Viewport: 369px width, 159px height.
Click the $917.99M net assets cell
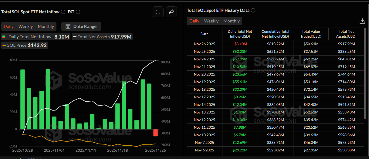pyautogui.click(x=346, y=44)
